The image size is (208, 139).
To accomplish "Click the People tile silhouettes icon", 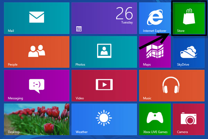I will pyautogui.click(x=36, y=51).
